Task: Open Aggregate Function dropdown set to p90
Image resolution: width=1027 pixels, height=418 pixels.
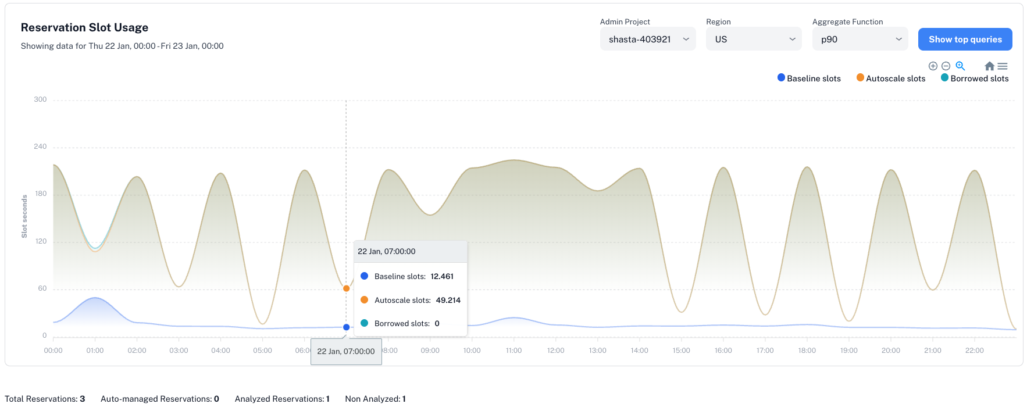Action: click(x=860, y=40)
